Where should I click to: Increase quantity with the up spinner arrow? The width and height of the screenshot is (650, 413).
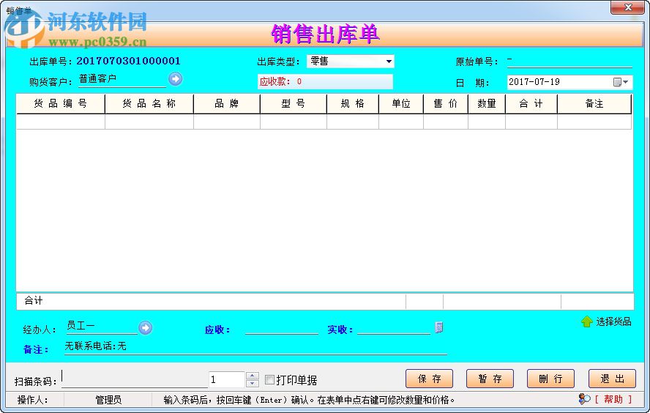(x=252, y=376)
